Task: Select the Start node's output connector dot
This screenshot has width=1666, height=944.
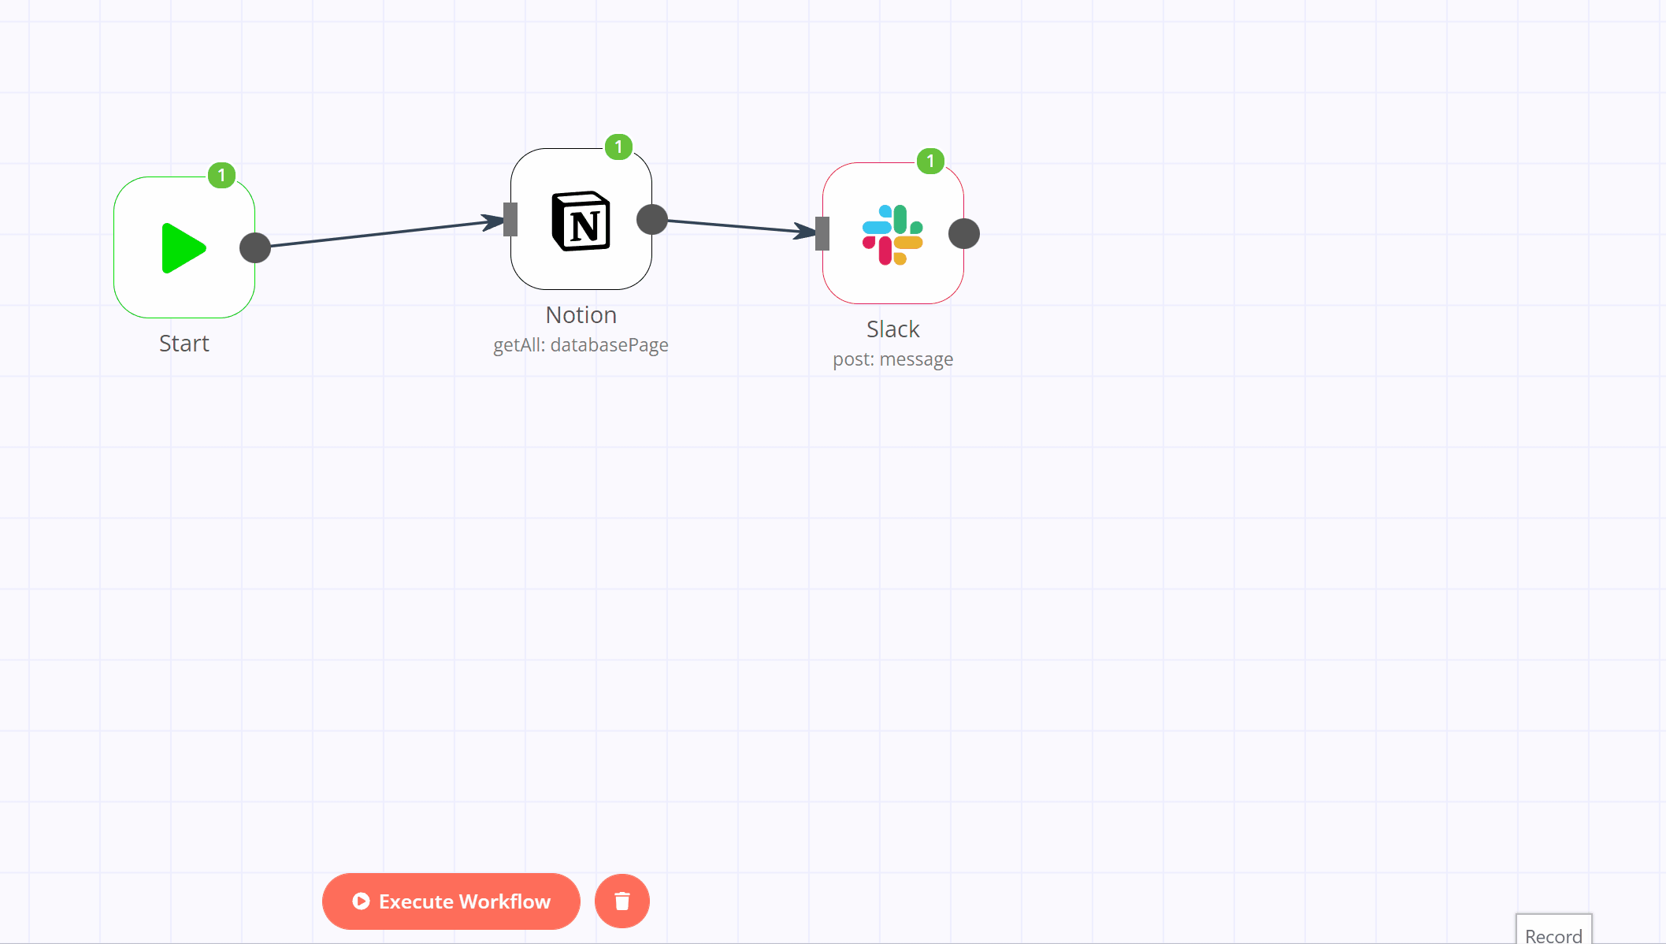Action: (256, 247)
